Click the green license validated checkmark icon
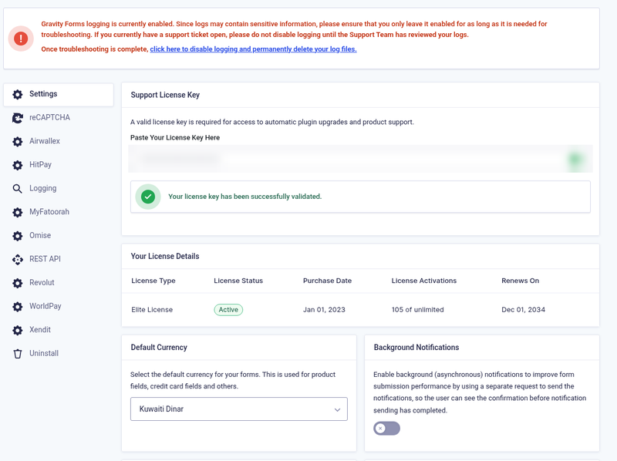617x461 pixels. tap(148, 197)
